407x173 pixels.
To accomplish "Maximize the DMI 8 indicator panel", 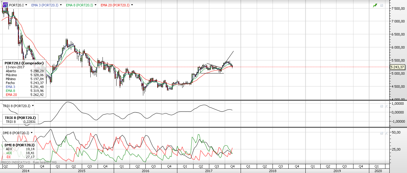I will (381, 133).
